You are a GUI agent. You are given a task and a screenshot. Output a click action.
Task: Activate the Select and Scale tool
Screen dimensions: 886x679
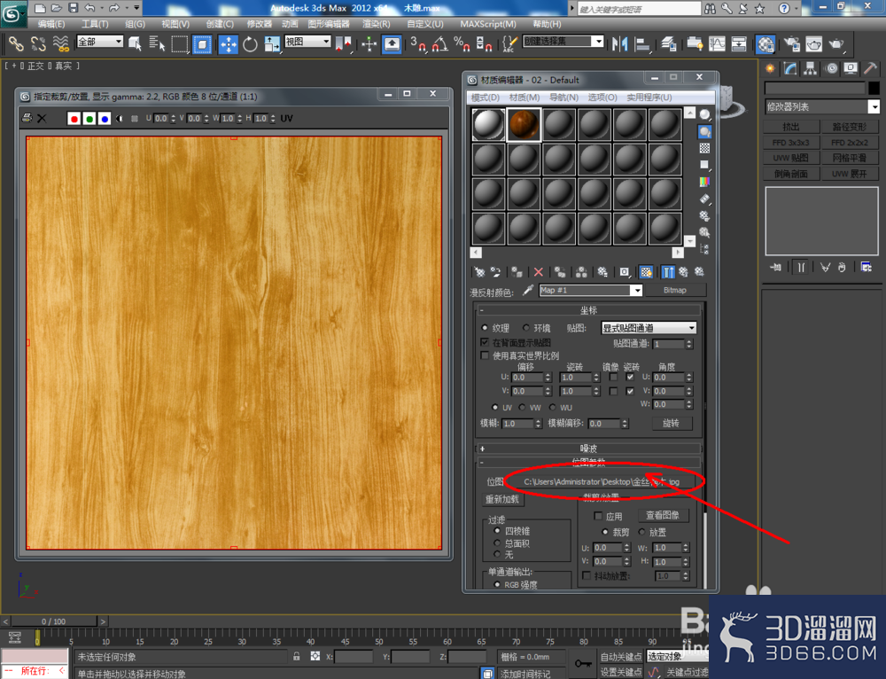272,43
